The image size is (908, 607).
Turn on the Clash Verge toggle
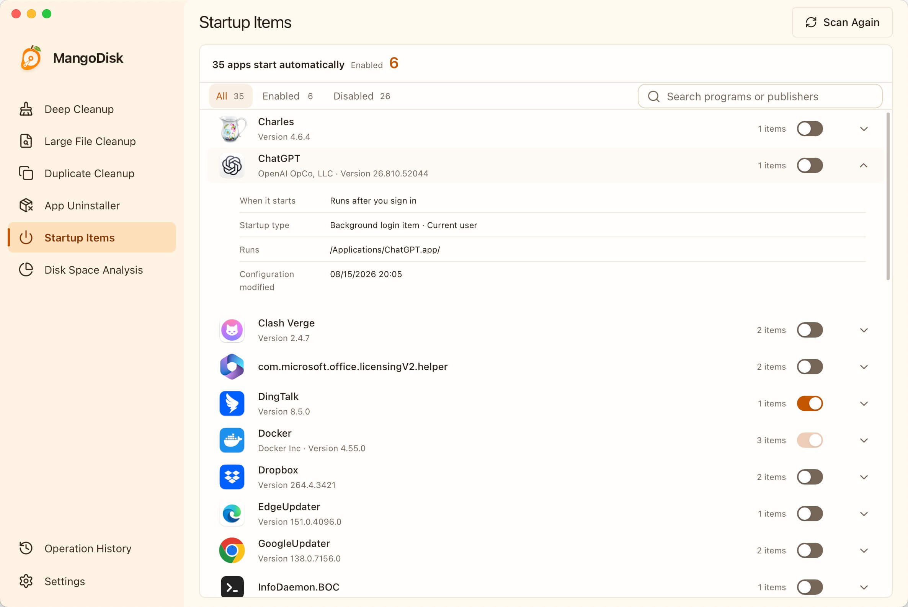pyautogui.click(x=810, y=330)
